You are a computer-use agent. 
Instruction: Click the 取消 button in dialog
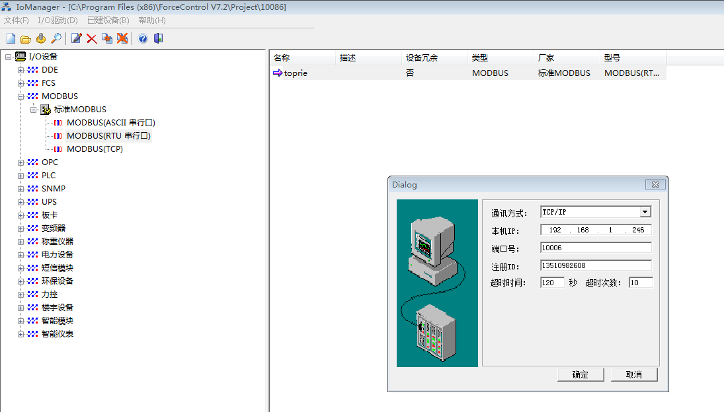(633, 374)
